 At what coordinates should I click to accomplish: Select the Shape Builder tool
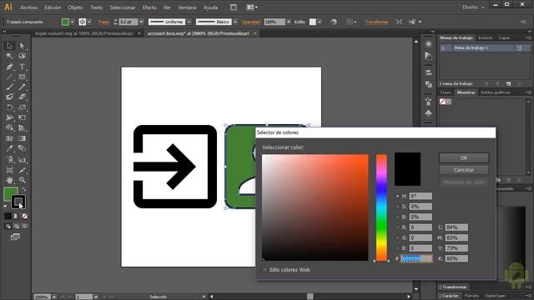pyautogui.click(x=9, y=127)
